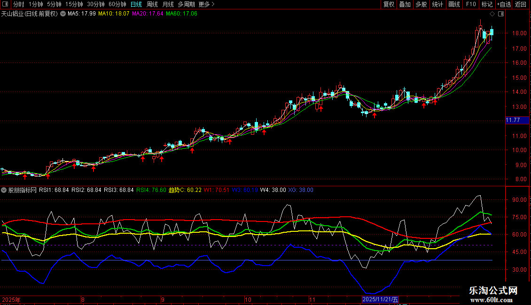Select the blue W3: 60.19 value
This screenshot has height=305, width=531.
245,190
